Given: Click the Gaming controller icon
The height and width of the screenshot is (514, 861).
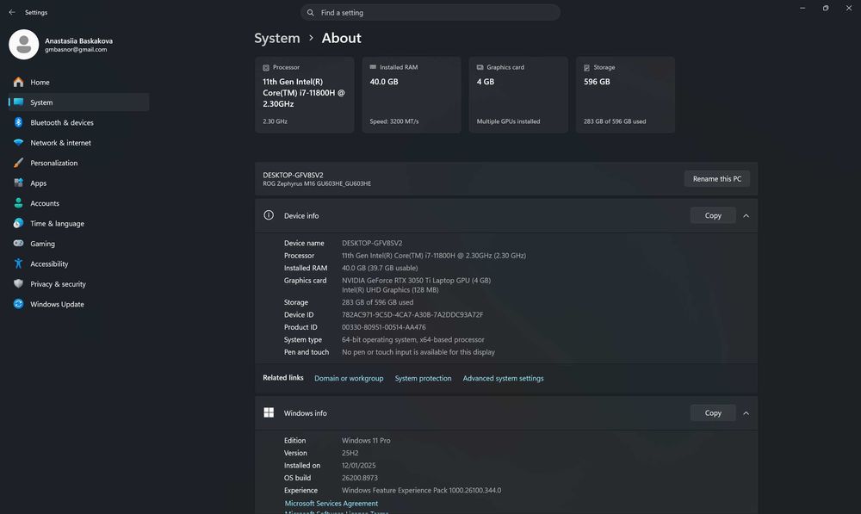Looking at the screenshot, I should [x=19, y=244].
